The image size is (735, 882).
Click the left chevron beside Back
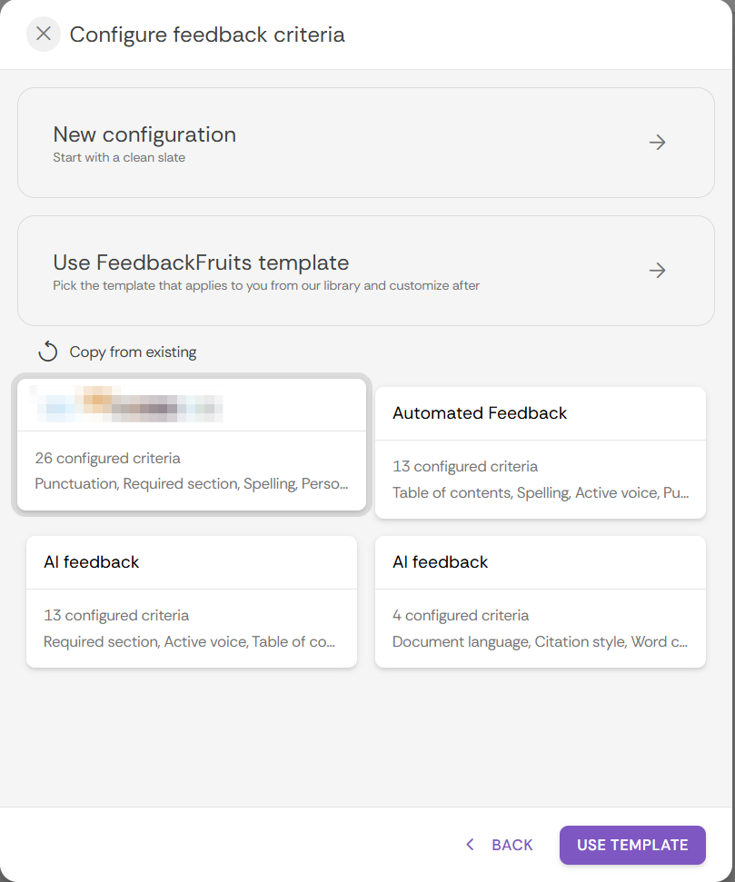(470, 845)
